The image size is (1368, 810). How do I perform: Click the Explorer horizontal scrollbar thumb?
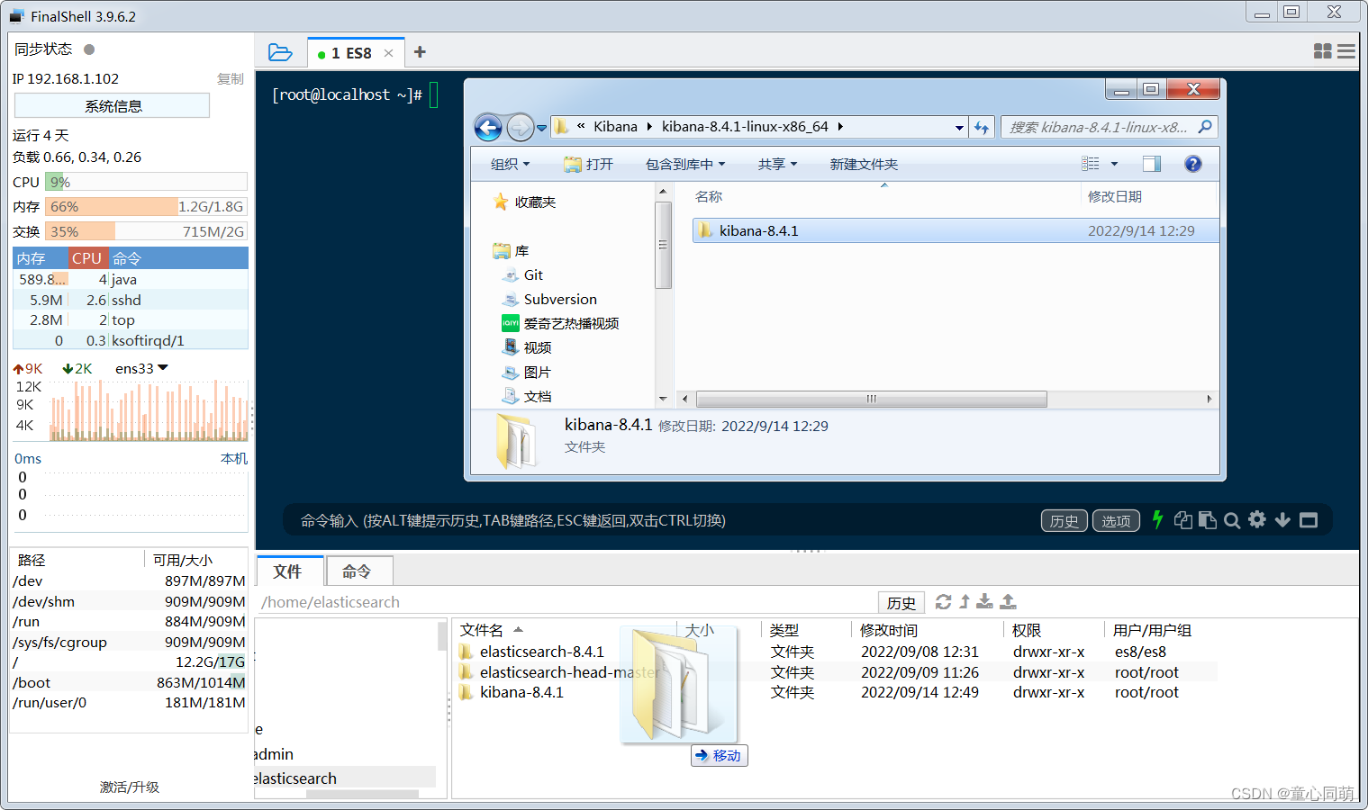[x=871, y=399]
